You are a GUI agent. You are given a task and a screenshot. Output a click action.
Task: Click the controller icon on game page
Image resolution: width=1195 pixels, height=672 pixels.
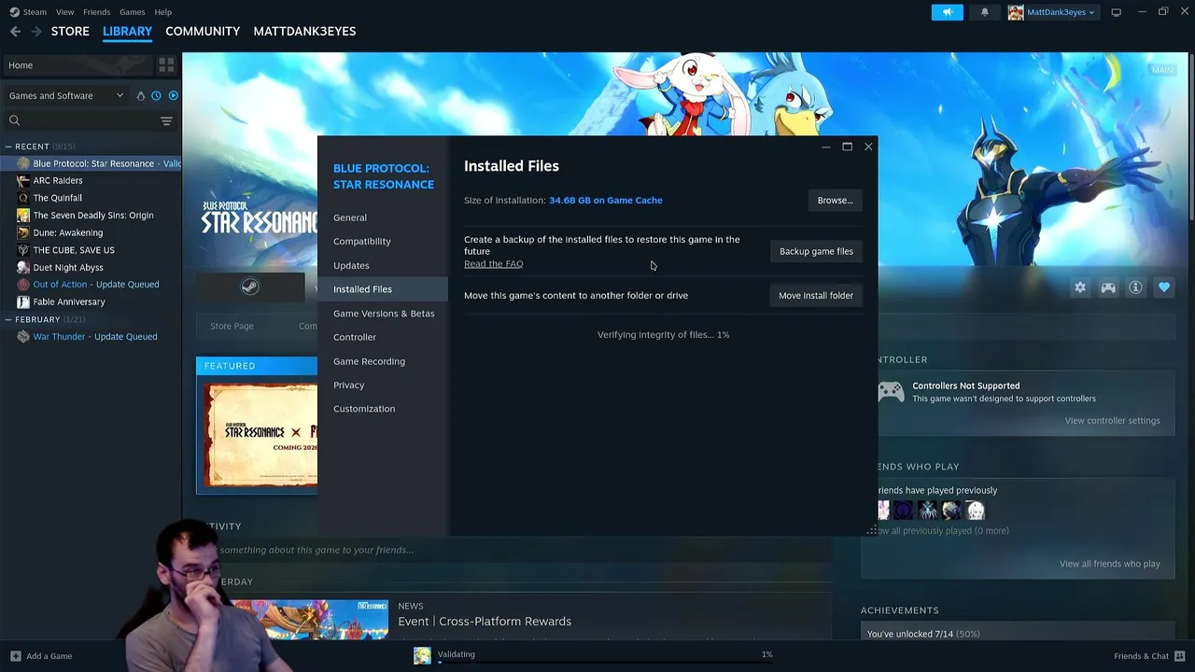[x=1108, y=287]
